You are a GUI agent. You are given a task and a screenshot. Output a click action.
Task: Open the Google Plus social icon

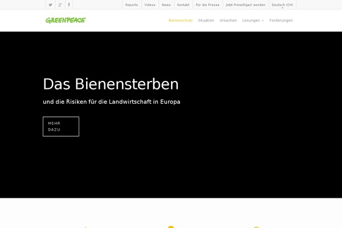[x=60, y=5]
